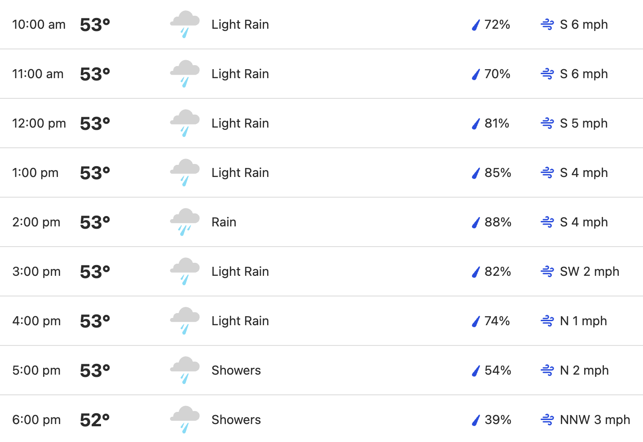Click the raindrop icon beside 72%
Screen dimensions: 643x442
click(x=476, y=25)
